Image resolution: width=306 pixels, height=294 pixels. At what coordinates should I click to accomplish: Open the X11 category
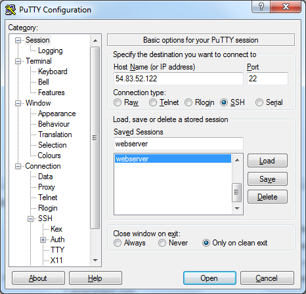56,261
